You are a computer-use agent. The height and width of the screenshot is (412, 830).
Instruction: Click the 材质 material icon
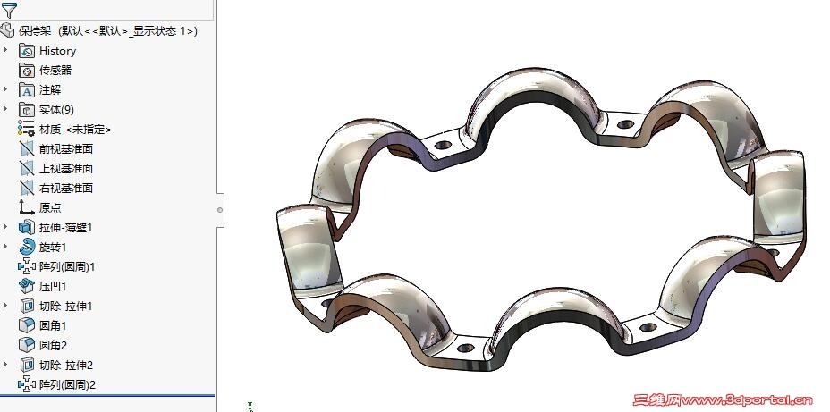(27, 129)
